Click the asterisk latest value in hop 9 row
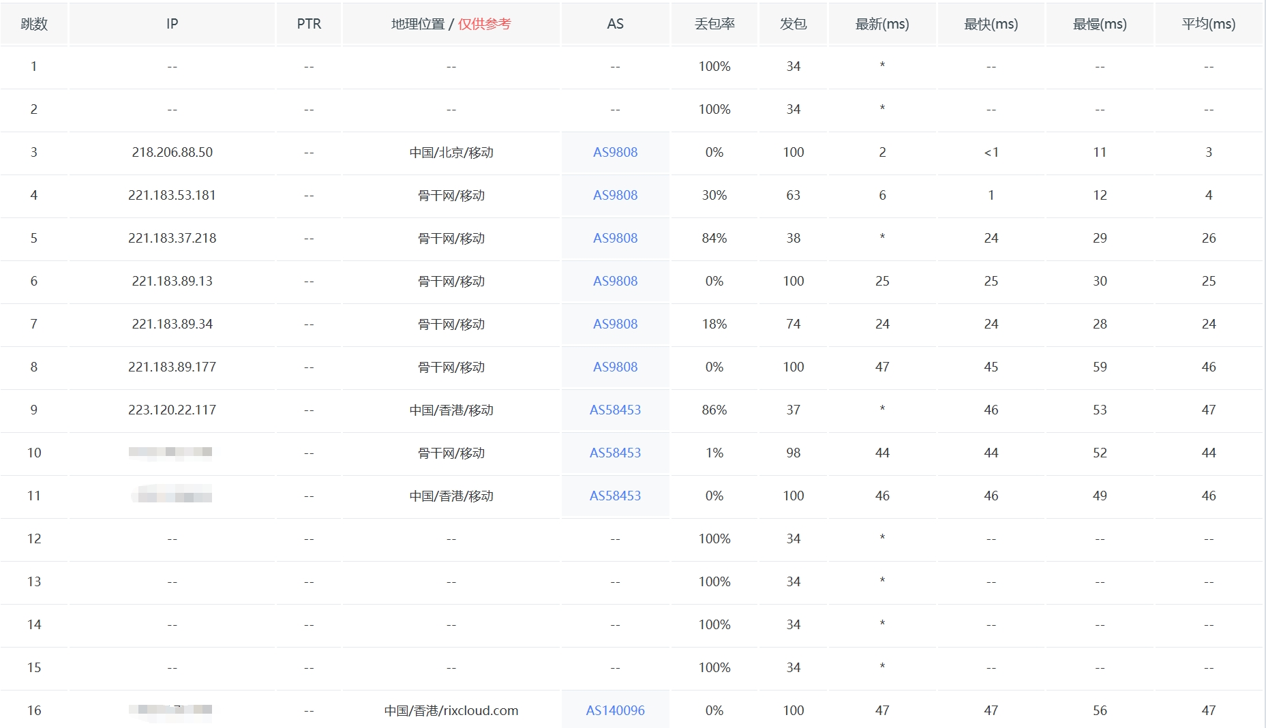Viewport: 1266px width, 728px height. 882,408
